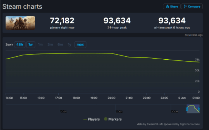This screenshot has width=209, height=130.
Task: Toggle the Players series in legend
Action: (92, 119)
